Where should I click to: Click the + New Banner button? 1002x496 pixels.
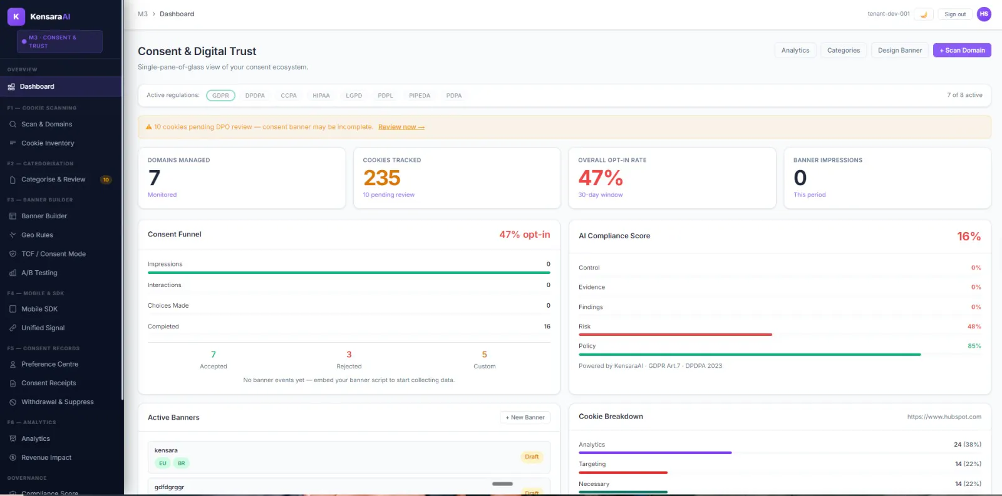(x=525, y=418)
